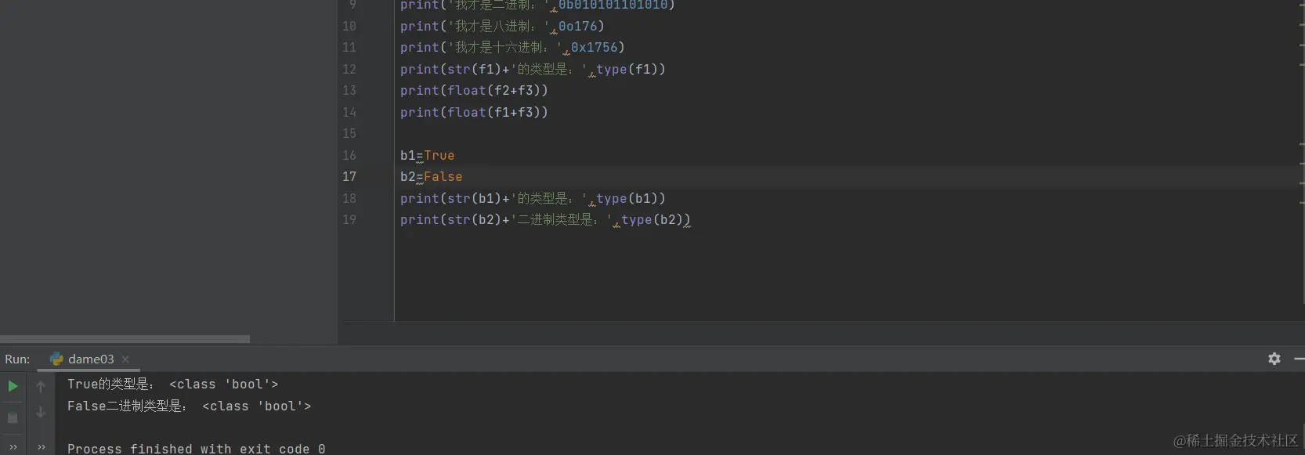Hide the Run tool window using minus icon
Image resolution: width=1305 pixels, height=455 pixels.
1300,359
